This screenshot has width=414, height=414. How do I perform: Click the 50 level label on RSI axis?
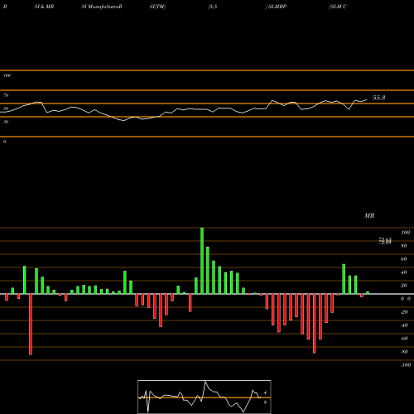click(6, 108)
